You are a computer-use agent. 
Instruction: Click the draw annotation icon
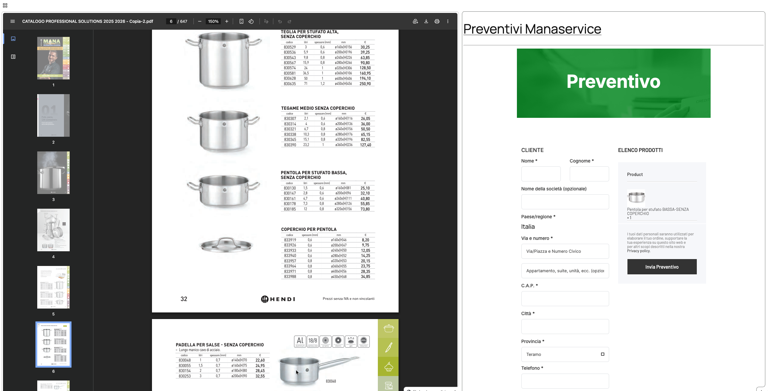coord(266,21)
